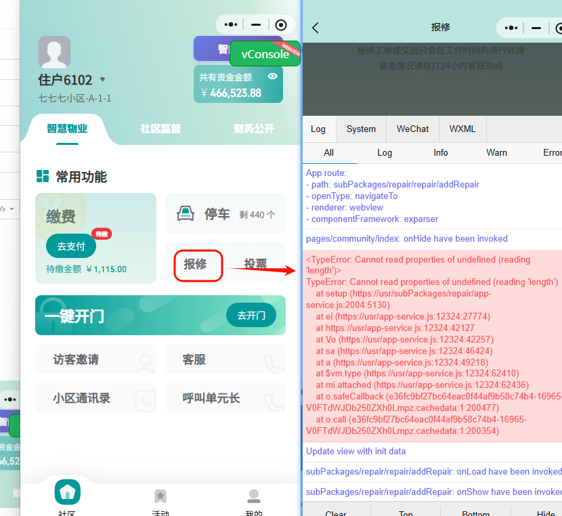
Task: Switch to the WeChat tab in vConsole
Action: click(412, 129)
